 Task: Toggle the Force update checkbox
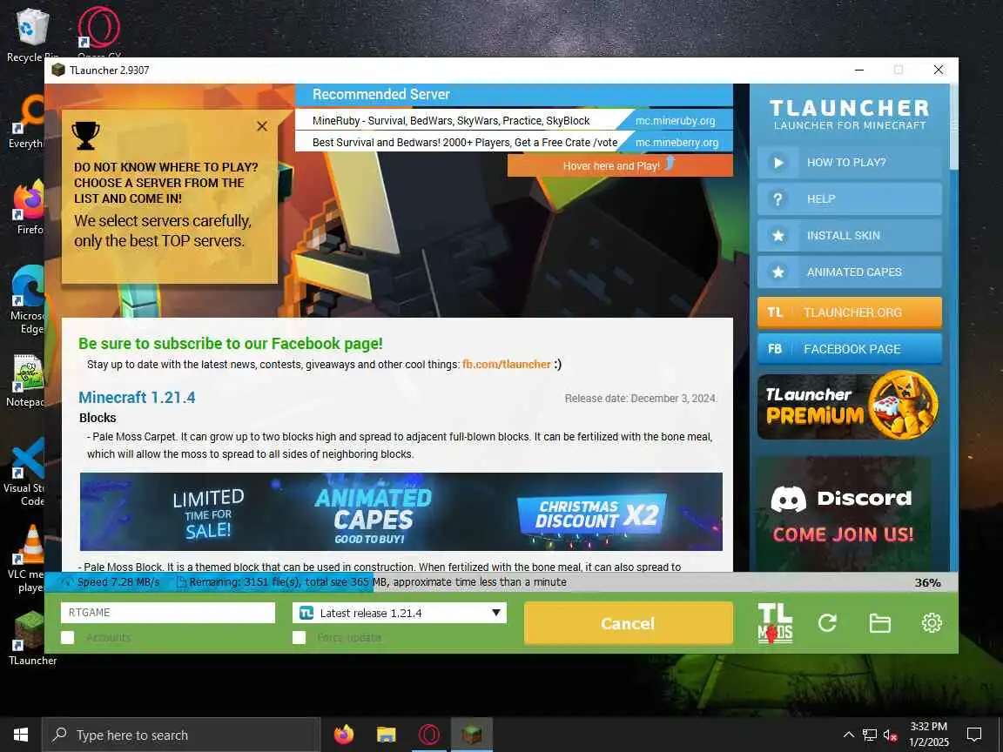coord(299,637)
